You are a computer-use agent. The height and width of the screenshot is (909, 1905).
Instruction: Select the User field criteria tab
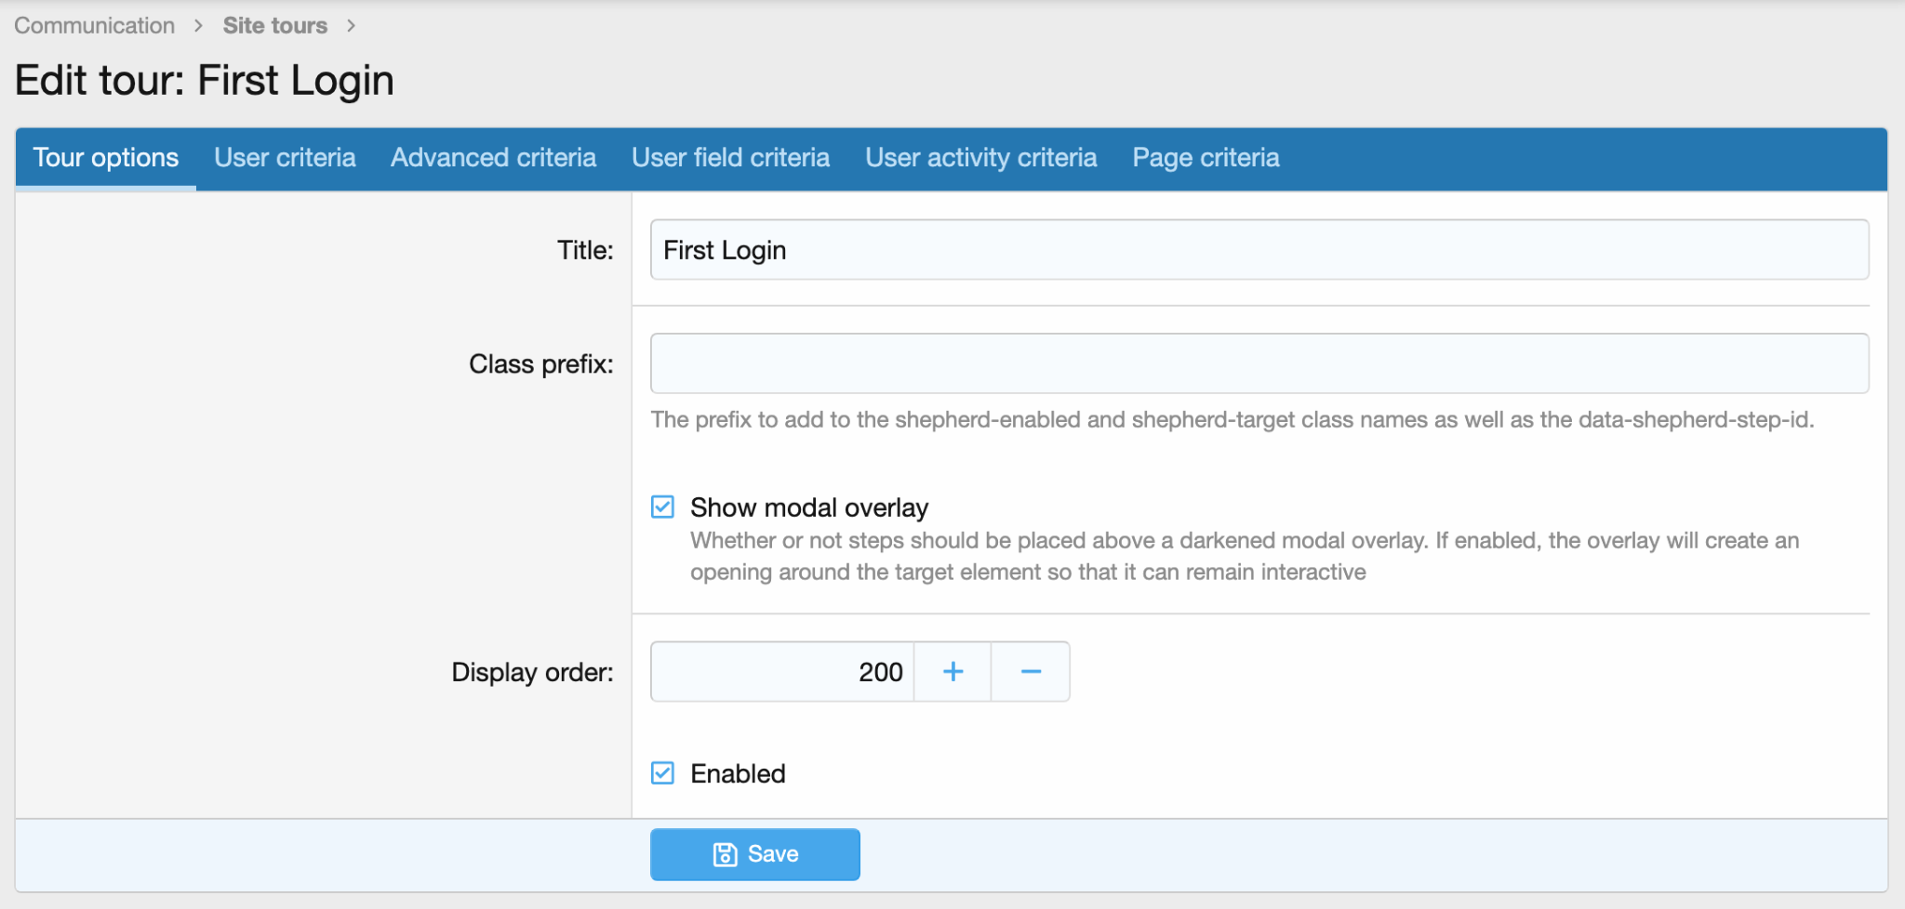click(x=730, y=157)
